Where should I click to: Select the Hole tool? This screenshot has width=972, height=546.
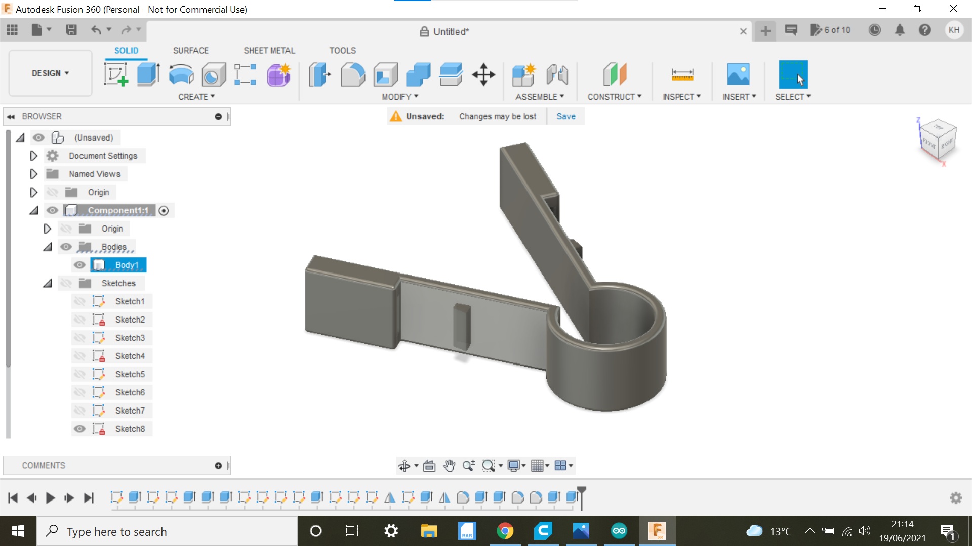(213, 74)
